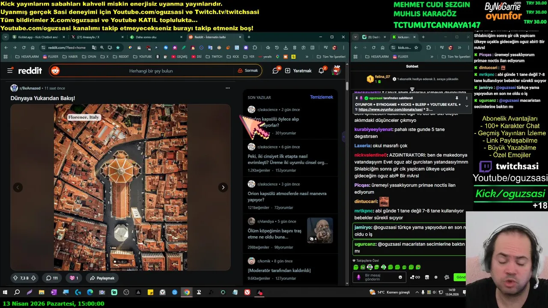Open the Kick chat shop icon
This screenshot has width=548, height=308.
[427, 277]
